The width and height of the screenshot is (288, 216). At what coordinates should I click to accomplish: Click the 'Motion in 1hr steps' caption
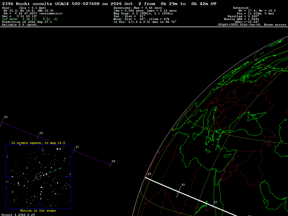coord(38,210)
